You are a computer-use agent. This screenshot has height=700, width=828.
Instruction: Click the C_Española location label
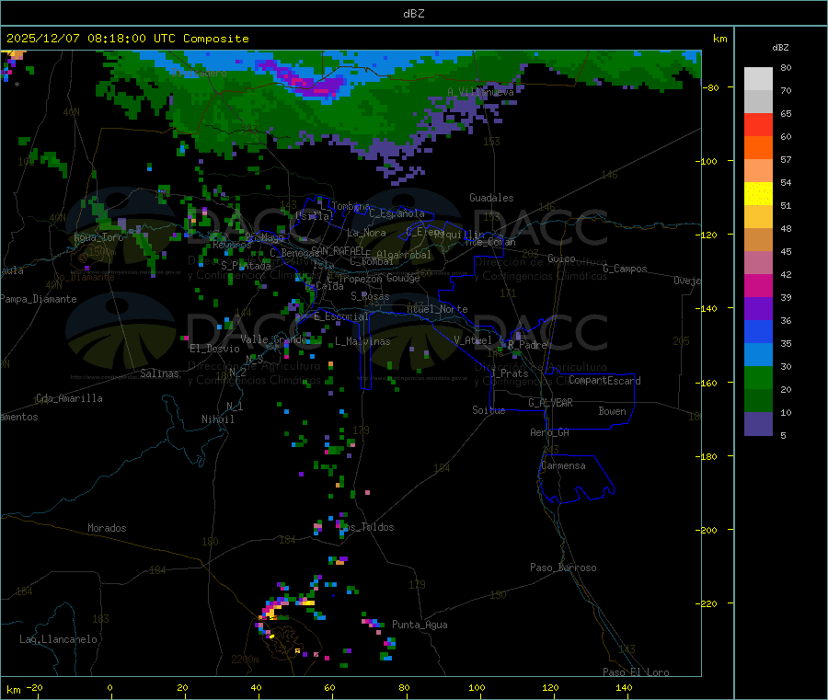[x=397, y=213]
